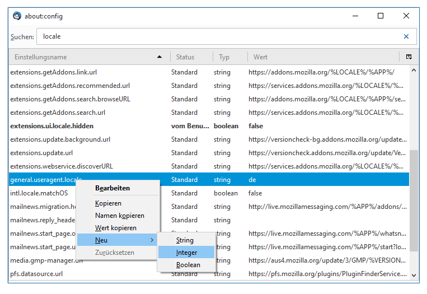Click Bearbeiten in the context menu
Viewport: 427px width, 294px height.
click(112, 188)
